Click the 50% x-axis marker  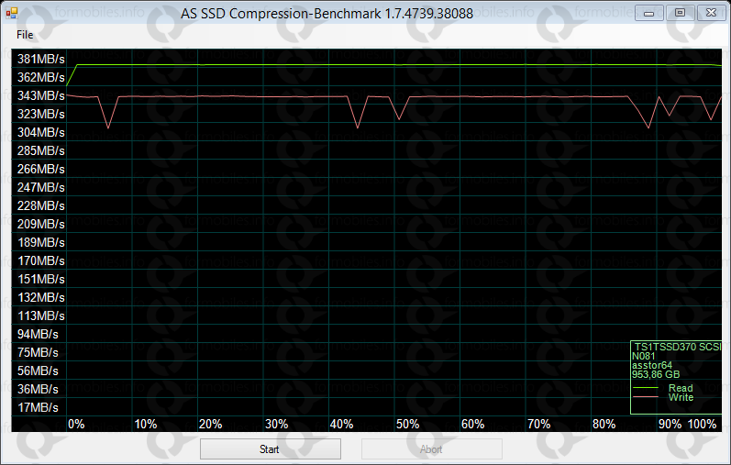coord(407,424)
